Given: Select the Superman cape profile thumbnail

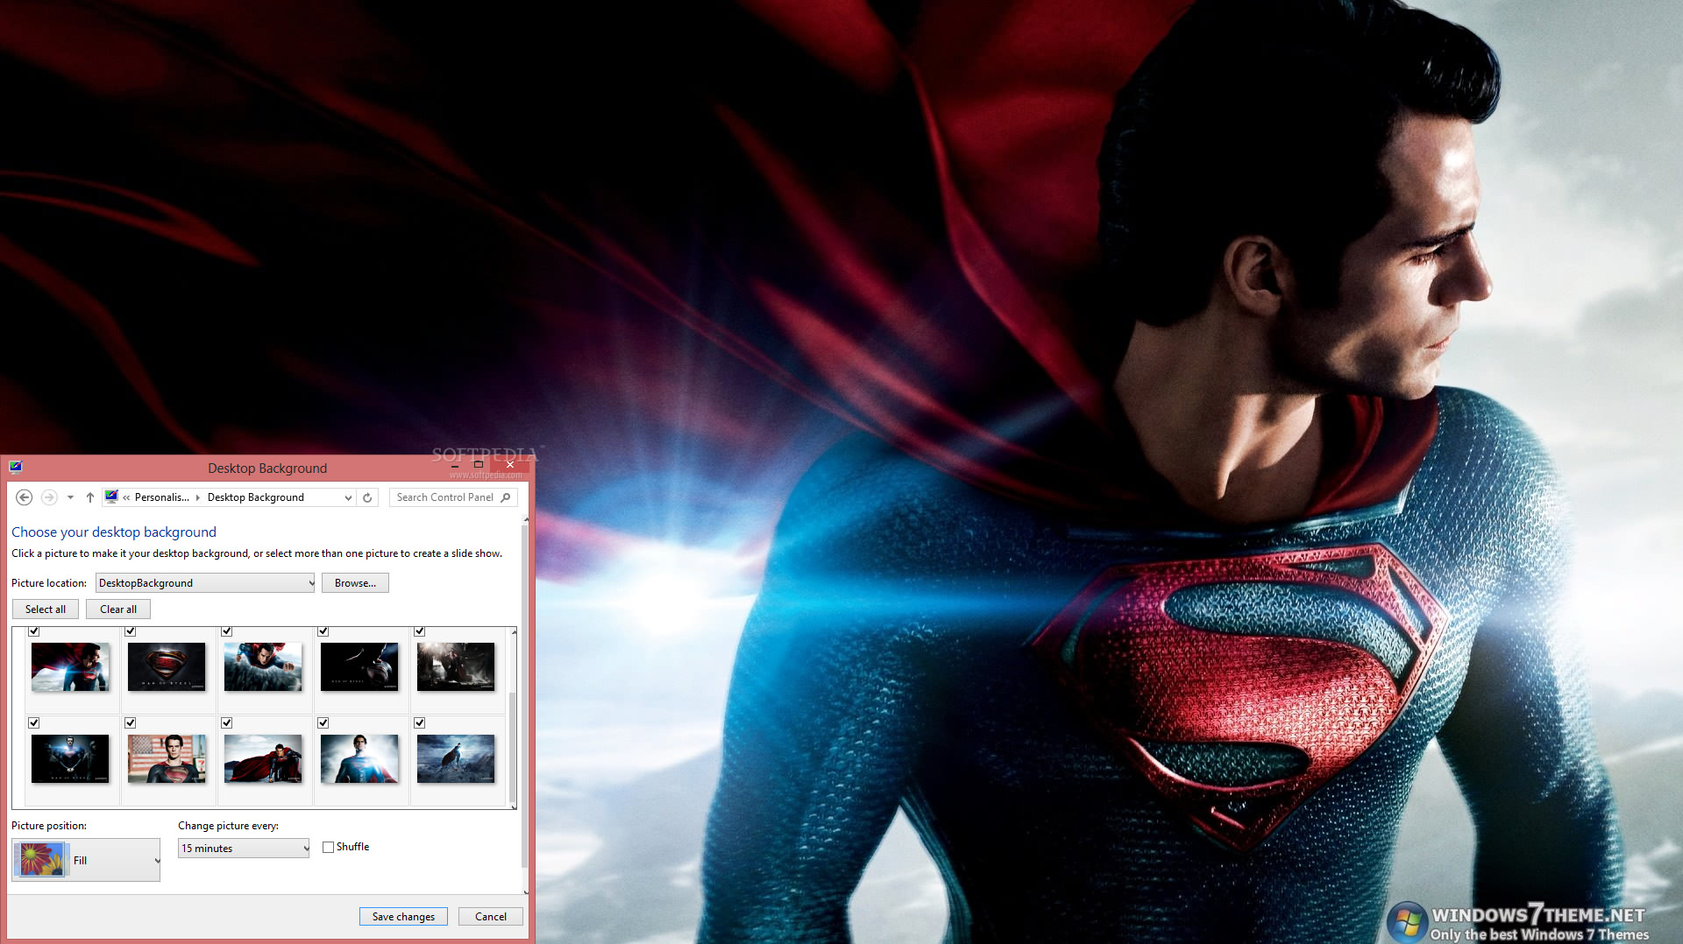Looking at the screenshot, I should click(x=70, y=667).
